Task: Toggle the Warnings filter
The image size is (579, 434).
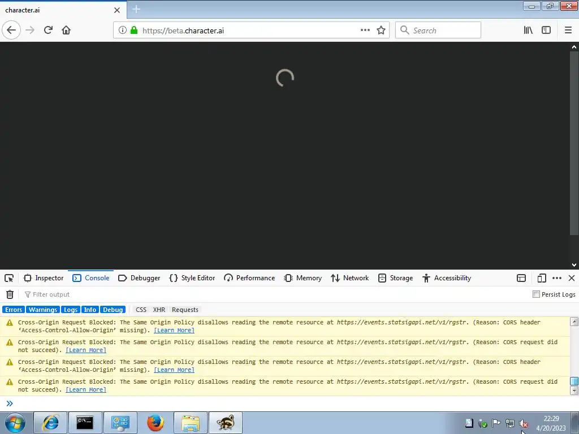Action: pyautogui.click(x=43, y=310)
